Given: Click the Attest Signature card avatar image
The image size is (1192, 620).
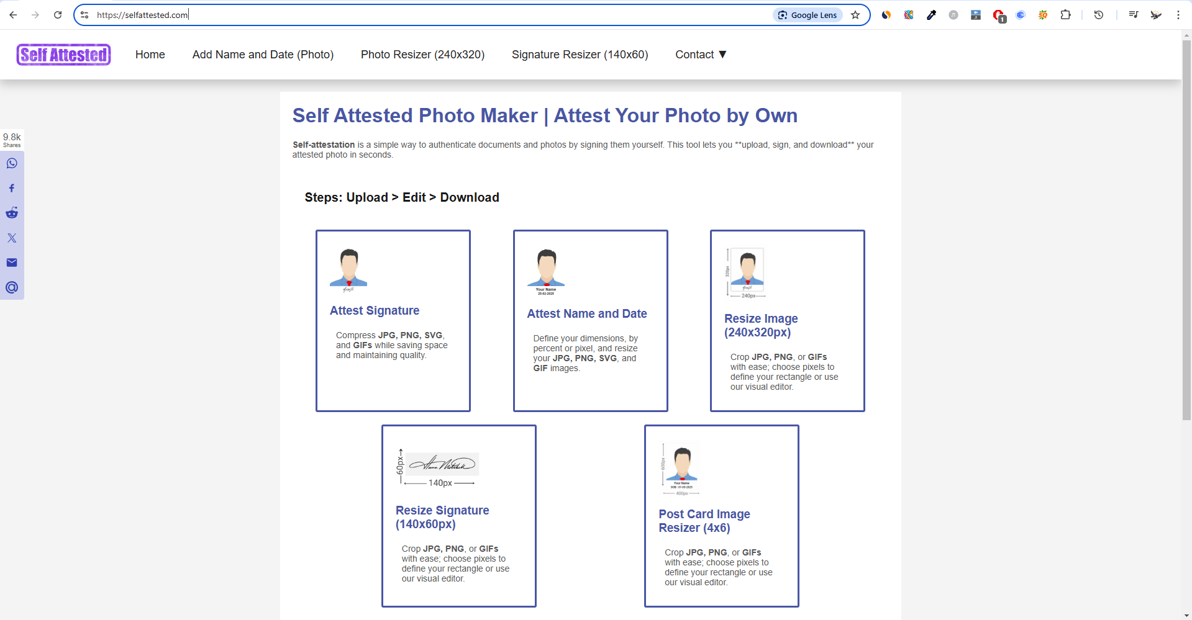Looking at the screenshot, I should coord(348,271).
